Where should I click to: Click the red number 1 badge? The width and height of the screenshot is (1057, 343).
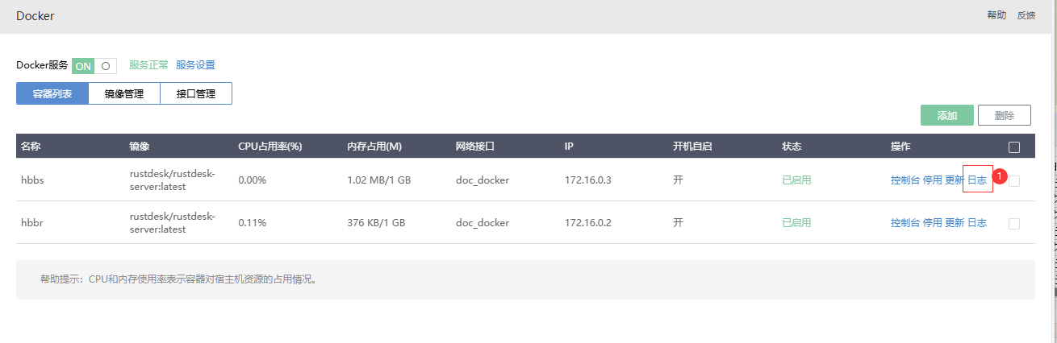click(x=1001, y=176)
